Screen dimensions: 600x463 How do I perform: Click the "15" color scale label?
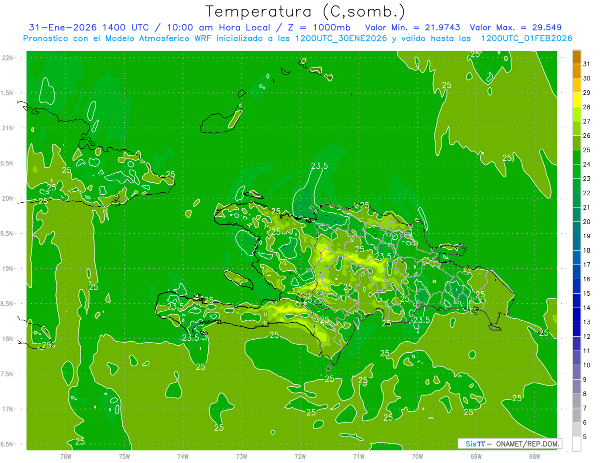point(586,293)
